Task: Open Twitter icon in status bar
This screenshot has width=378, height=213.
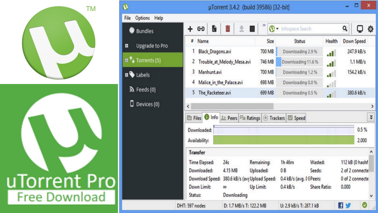Action: click(x=348, y=205)
